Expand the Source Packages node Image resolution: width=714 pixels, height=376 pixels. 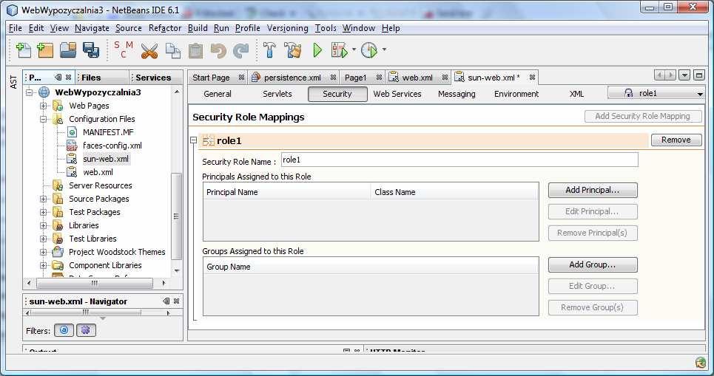pos(43,199)
